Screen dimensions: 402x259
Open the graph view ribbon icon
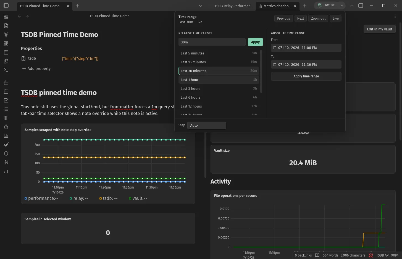click(6, 35)
